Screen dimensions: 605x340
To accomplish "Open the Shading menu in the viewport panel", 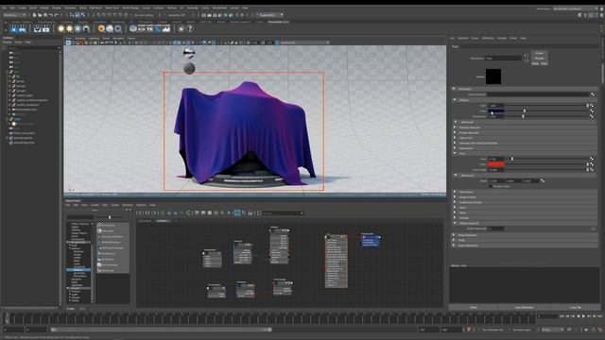I will click(x=80, y=39).
